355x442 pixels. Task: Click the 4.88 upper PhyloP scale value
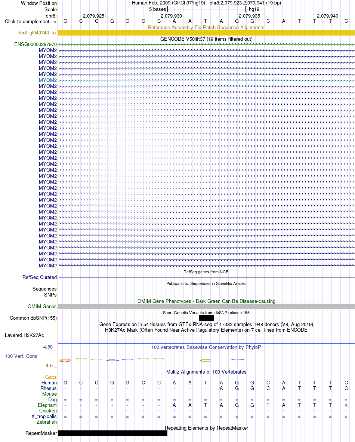[48, 347]
